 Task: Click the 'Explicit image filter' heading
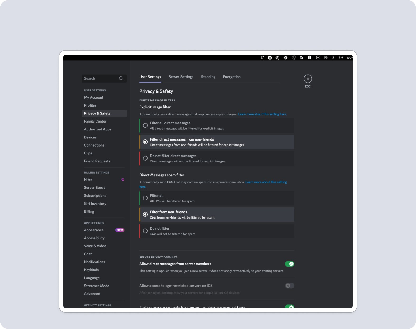click(x=155, y=107)
